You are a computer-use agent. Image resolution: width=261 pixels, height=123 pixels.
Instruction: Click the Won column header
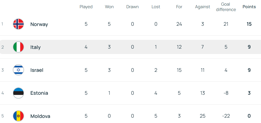[x=109, y=7]
